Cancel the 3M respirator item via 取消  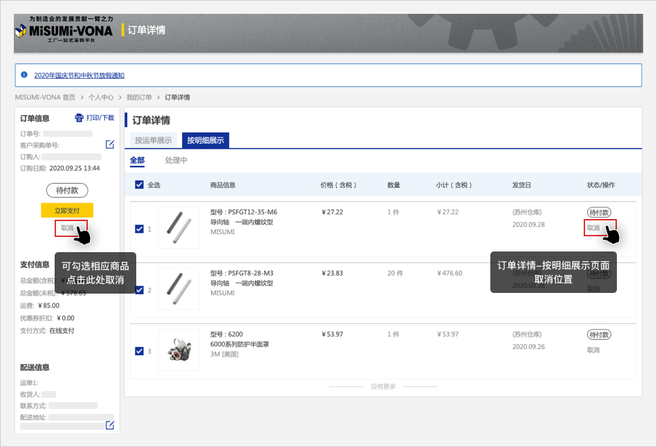click(593, 350)
